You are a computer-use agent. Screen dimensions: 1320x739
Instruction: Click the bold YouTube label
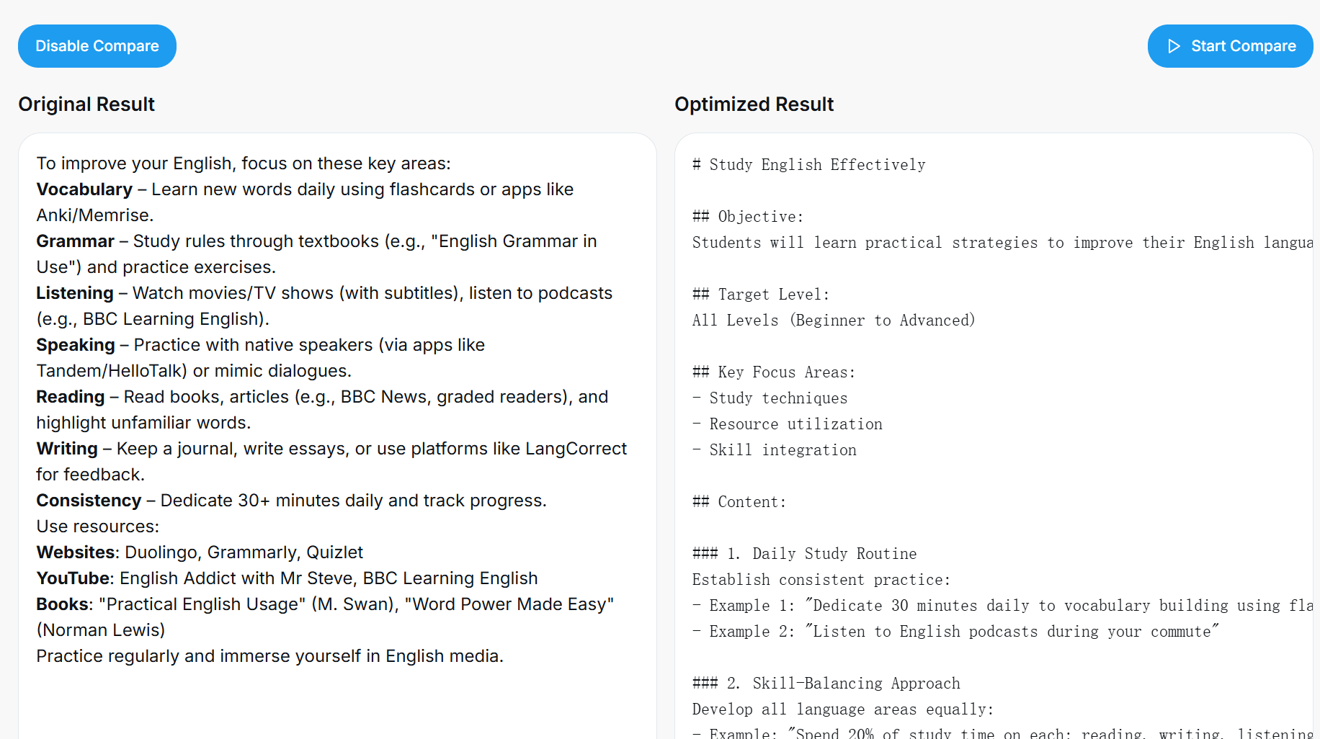[x=73, y=578]
